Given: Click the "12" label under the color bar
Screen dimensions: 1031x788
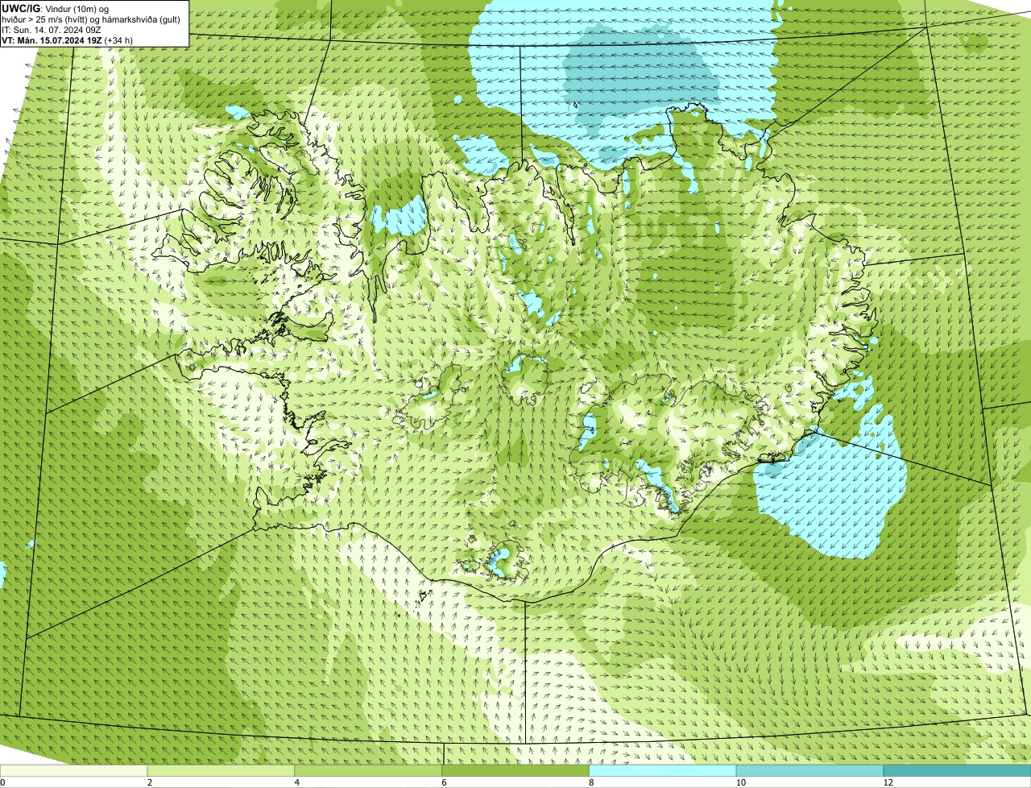Looking at the screenshot, I should 888,782.
